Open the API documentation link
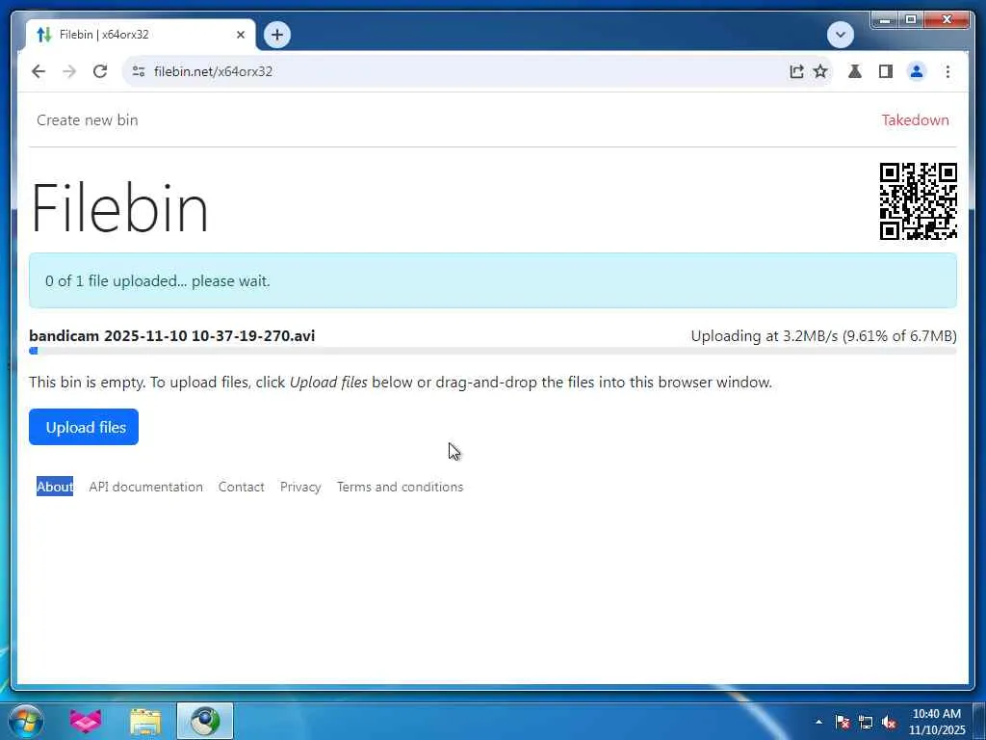Viewport: 986px width, 740px height. 146,487
